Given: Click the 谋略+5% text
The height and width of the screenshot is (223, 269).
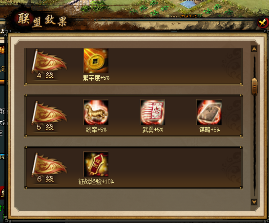Looking at the screenshot, I should 209,130.
